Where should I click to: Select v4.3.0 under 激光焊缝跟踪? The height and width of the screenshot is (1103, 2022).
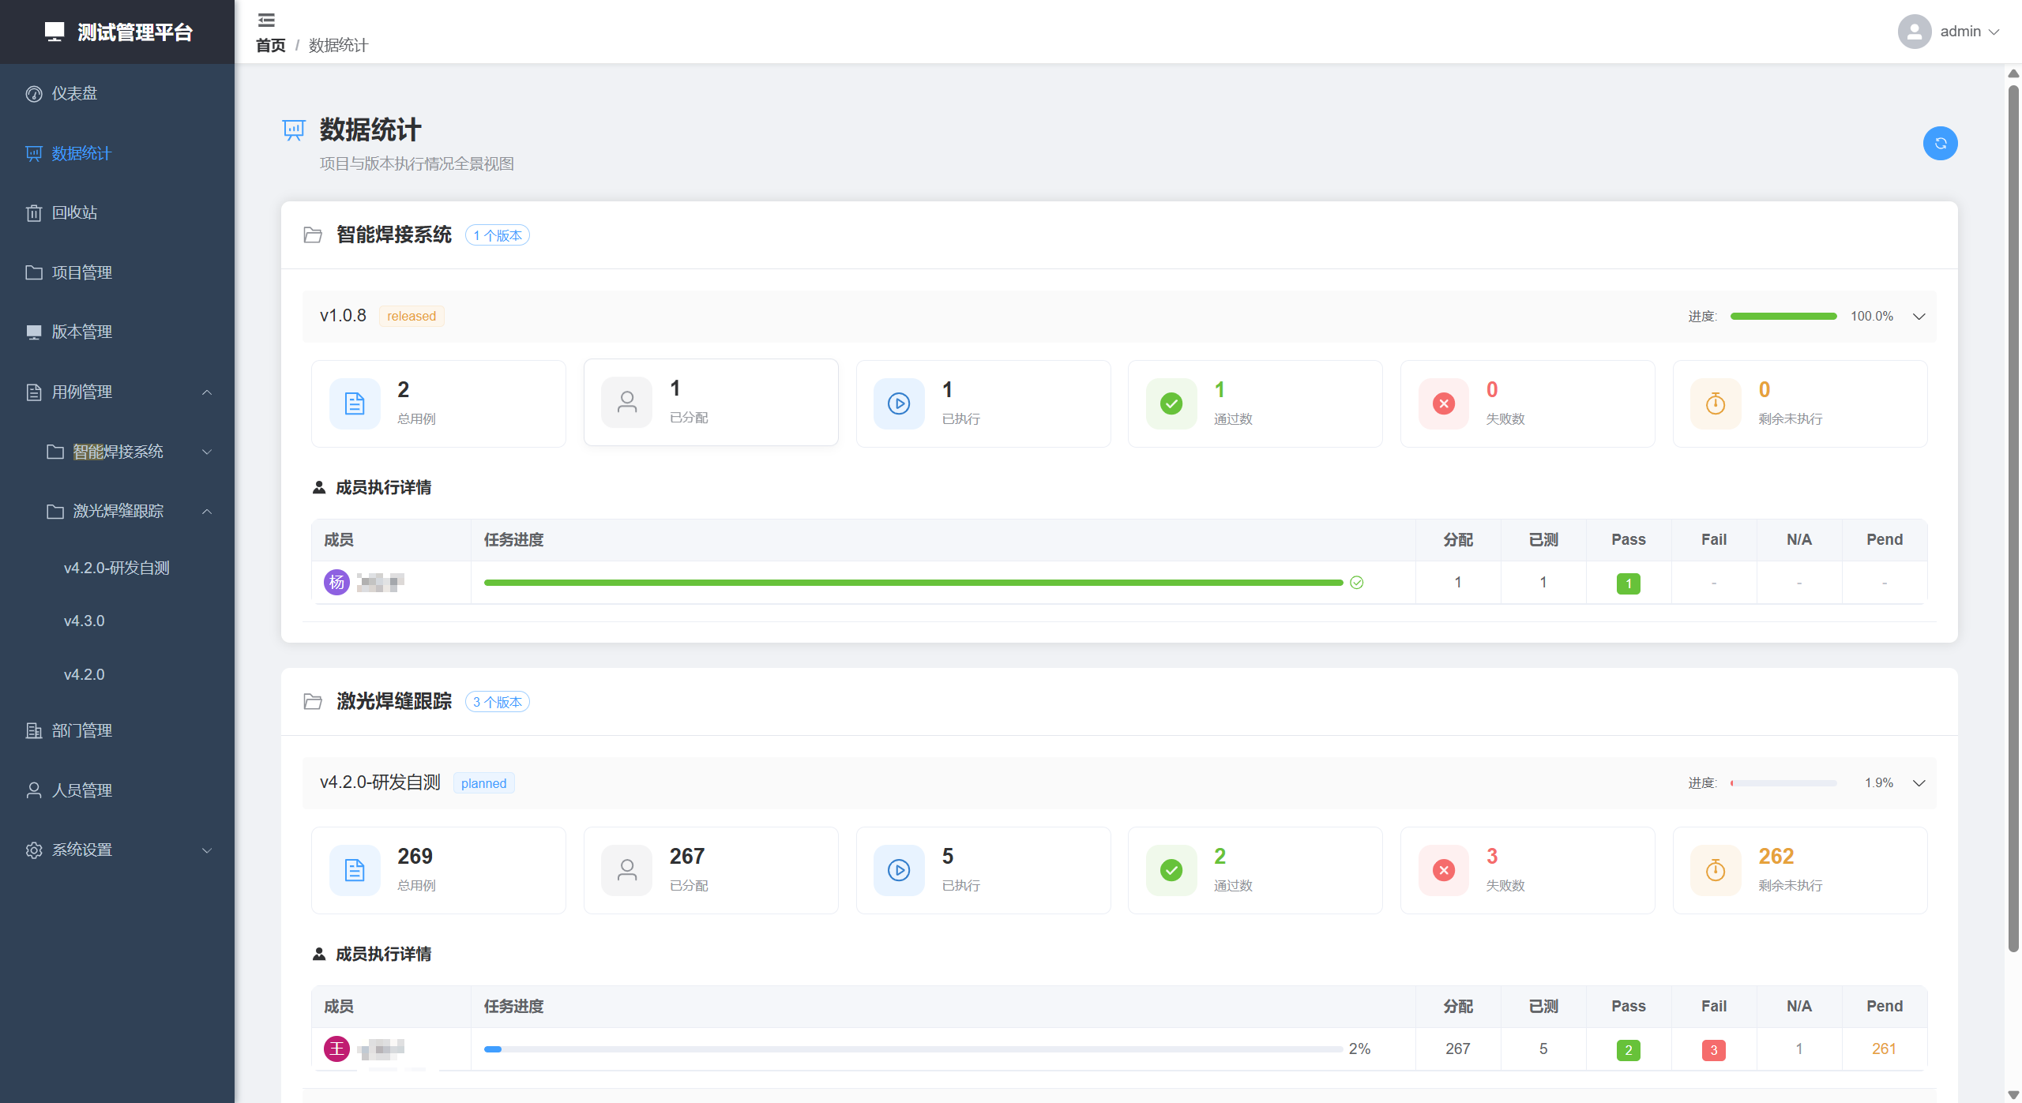pyautogui.click(x=85, y=621)
